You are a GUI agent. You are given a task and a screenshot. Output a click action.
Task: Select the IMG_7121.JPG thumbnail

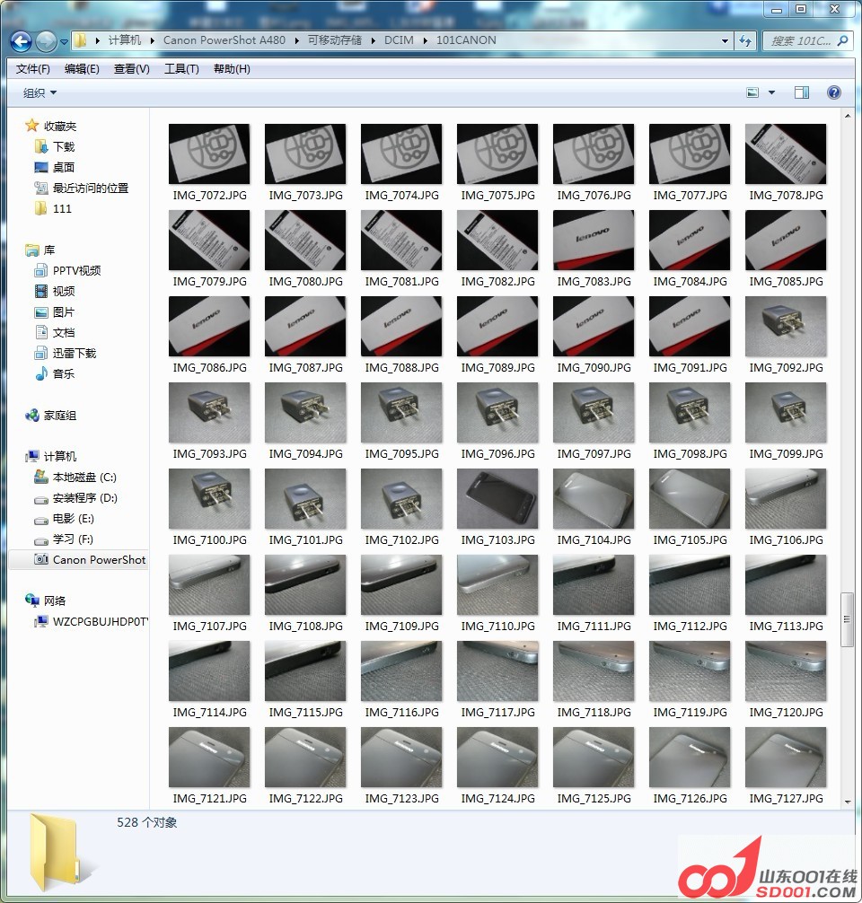click(x=209, y=758)
